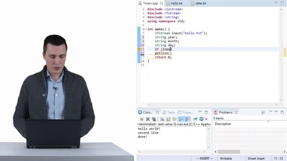
Task: Maximize the Console panel
Action: click(206, 112)
